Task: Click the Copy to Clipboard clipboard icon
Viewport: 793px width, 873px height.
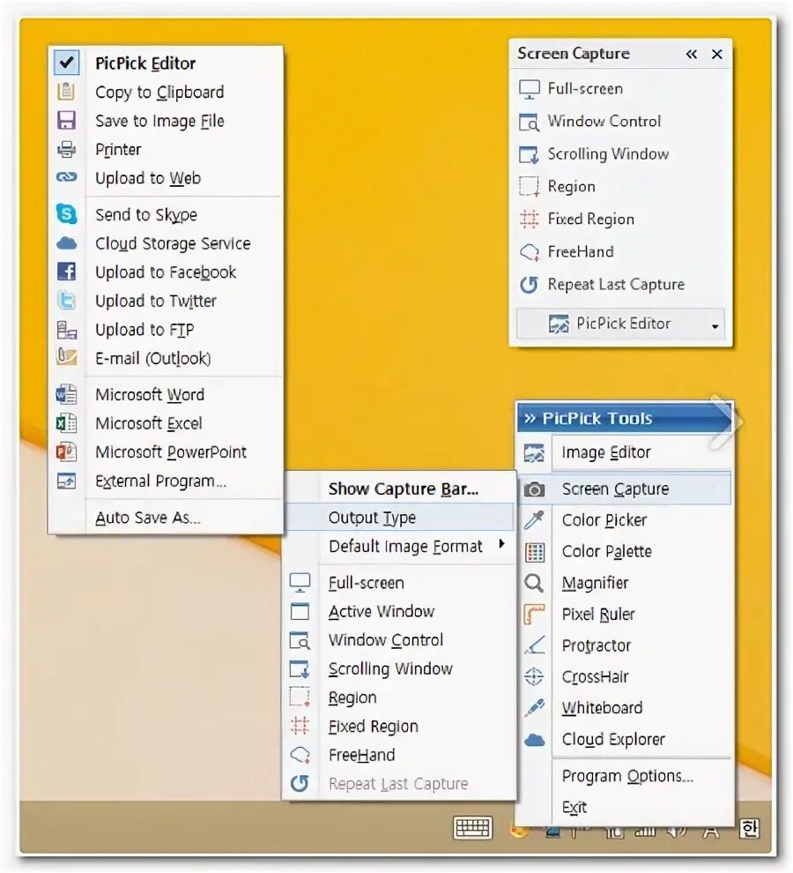Action: tap(66, 92)
